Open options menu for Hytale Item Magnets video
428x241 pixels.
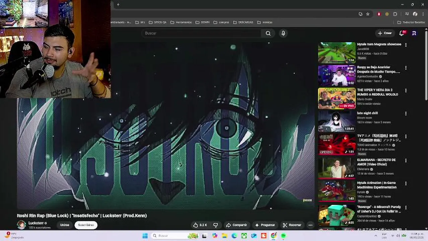406,45
